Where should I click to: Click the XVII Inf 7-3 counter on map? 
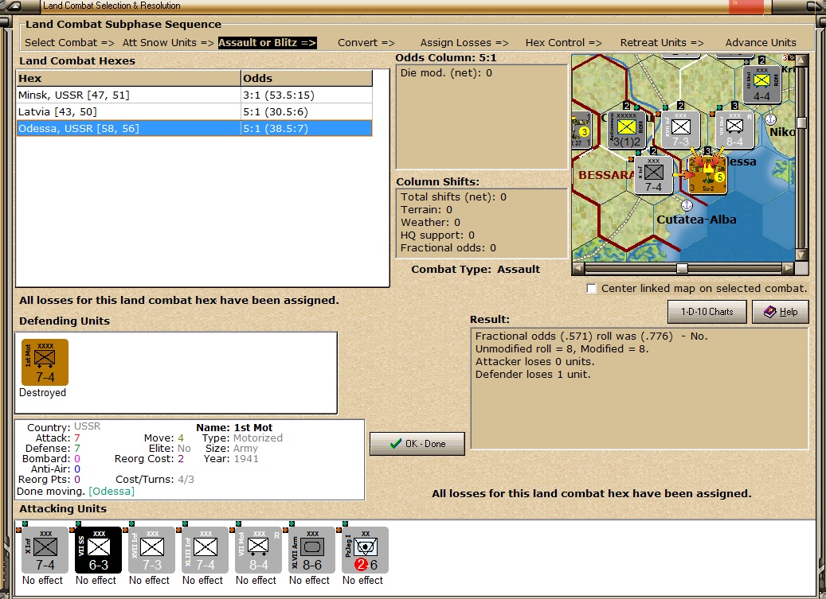[x=680, y=130]
